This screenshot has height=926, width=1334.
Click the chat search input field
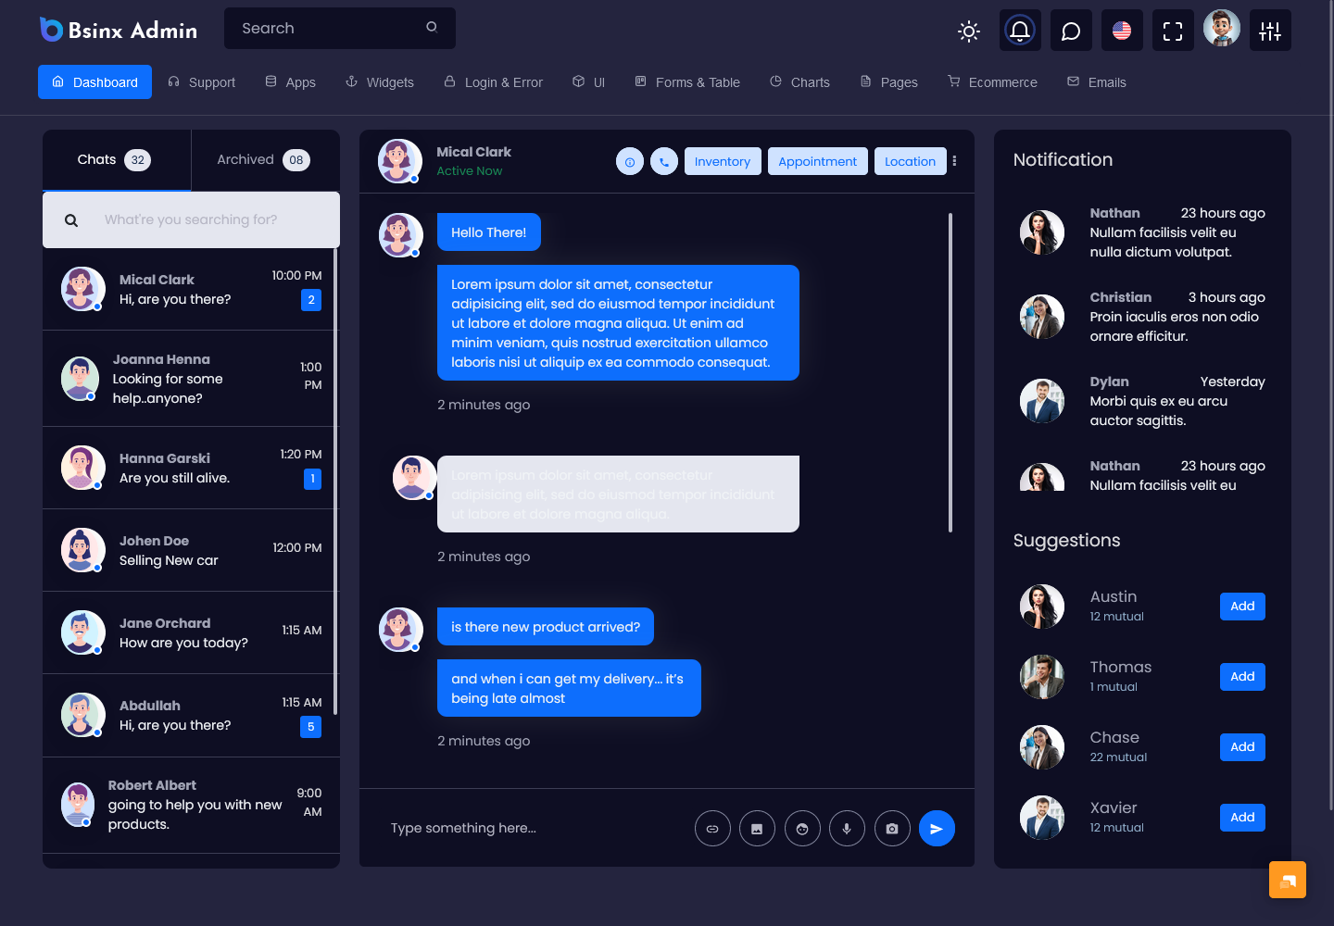coord(204,219)
